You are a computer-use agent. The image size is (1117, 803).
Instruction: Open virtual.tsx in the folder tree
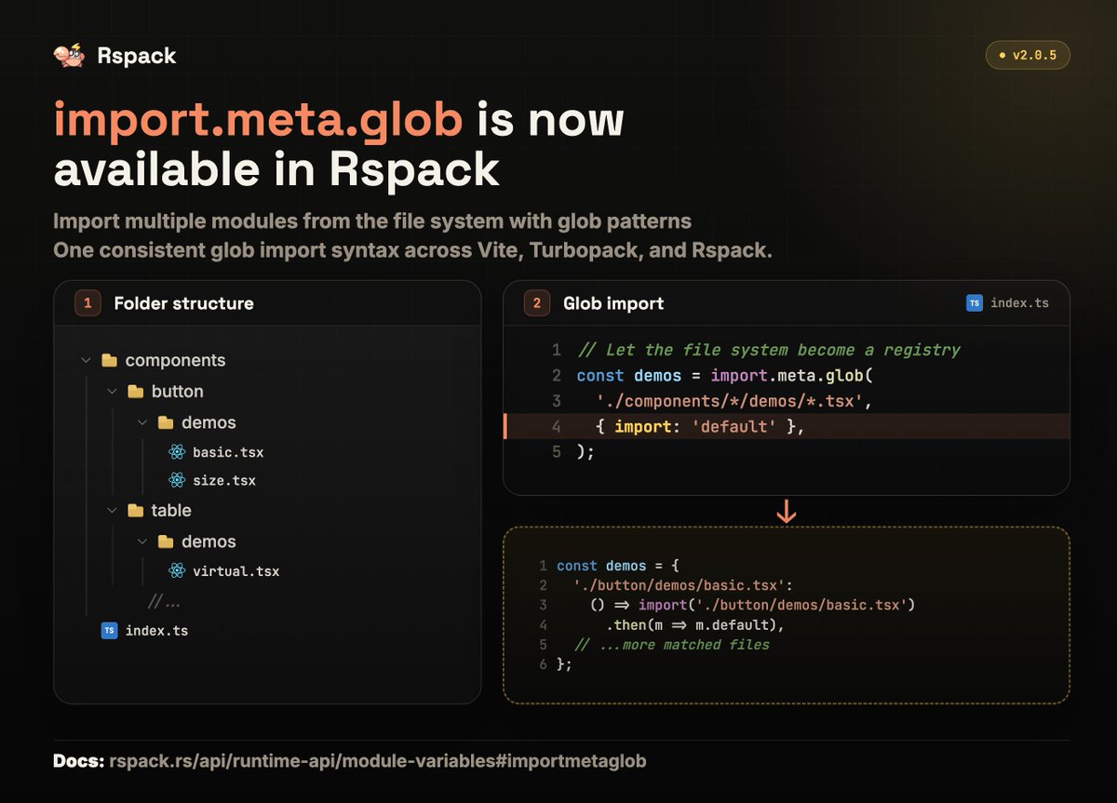(236, 570)
